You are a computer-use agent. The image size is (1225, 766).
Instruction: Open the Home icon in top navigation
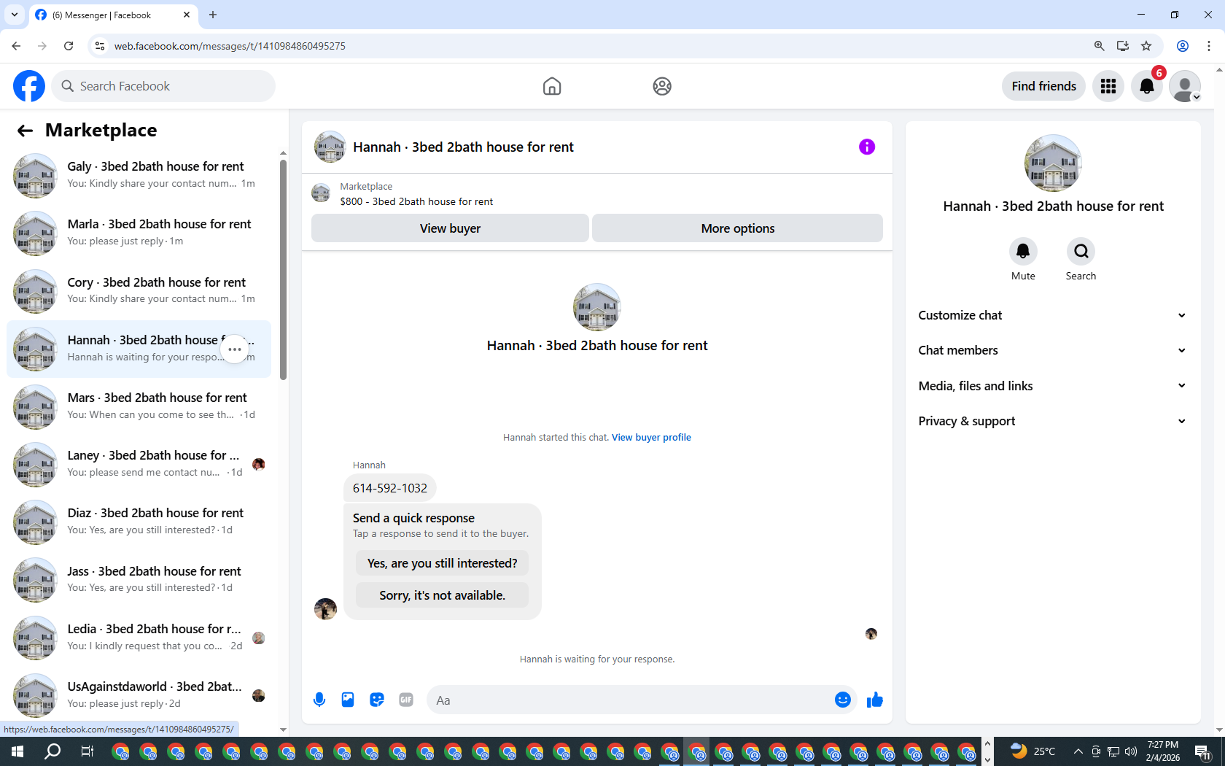[x=552, y=86]
